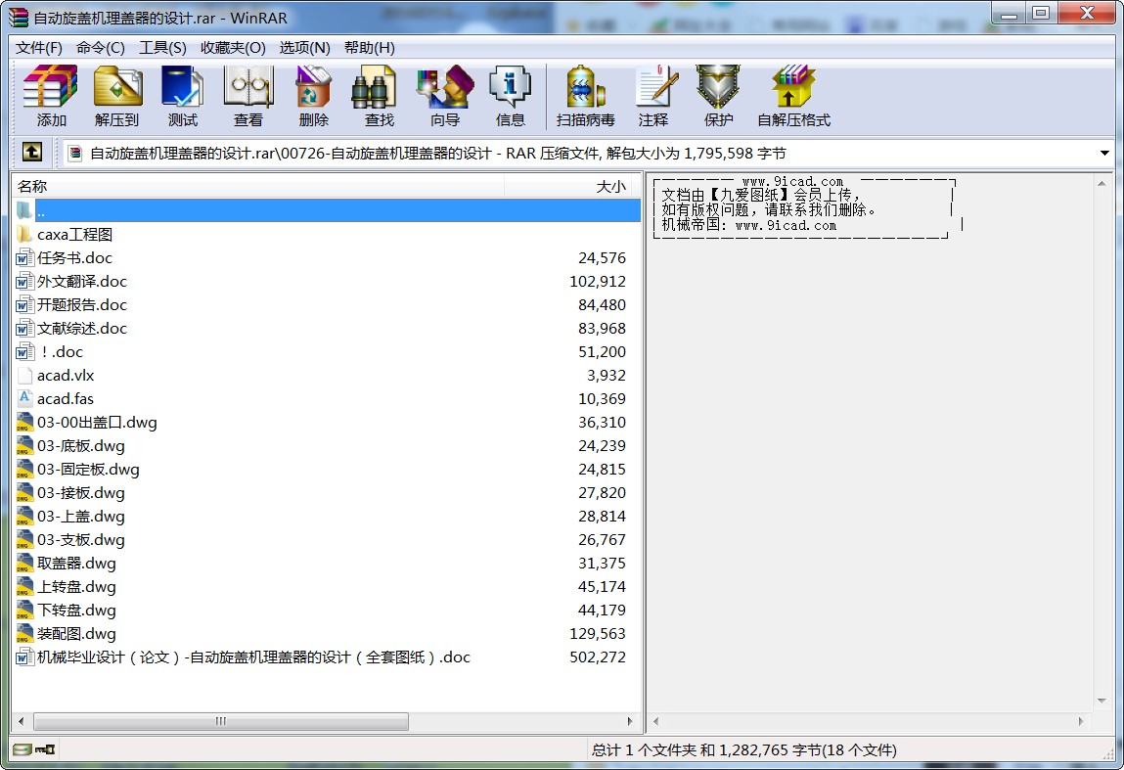Image resolution: width=1124 pixels, height=770 pixels.
Task: Run 扫描病毒 (Virus Scan)
Action: click(584, 95)
